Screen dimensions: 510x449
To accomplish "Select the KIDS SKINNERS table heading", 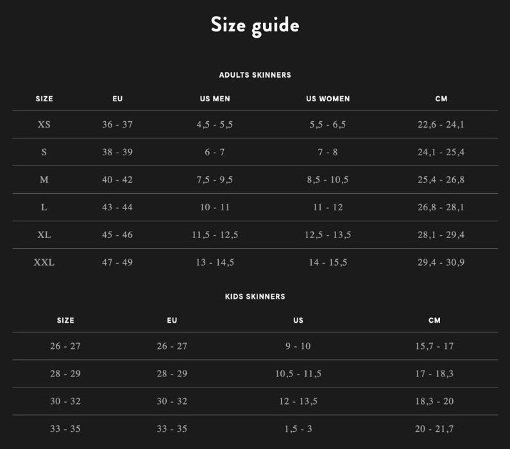I will (255, 297).
